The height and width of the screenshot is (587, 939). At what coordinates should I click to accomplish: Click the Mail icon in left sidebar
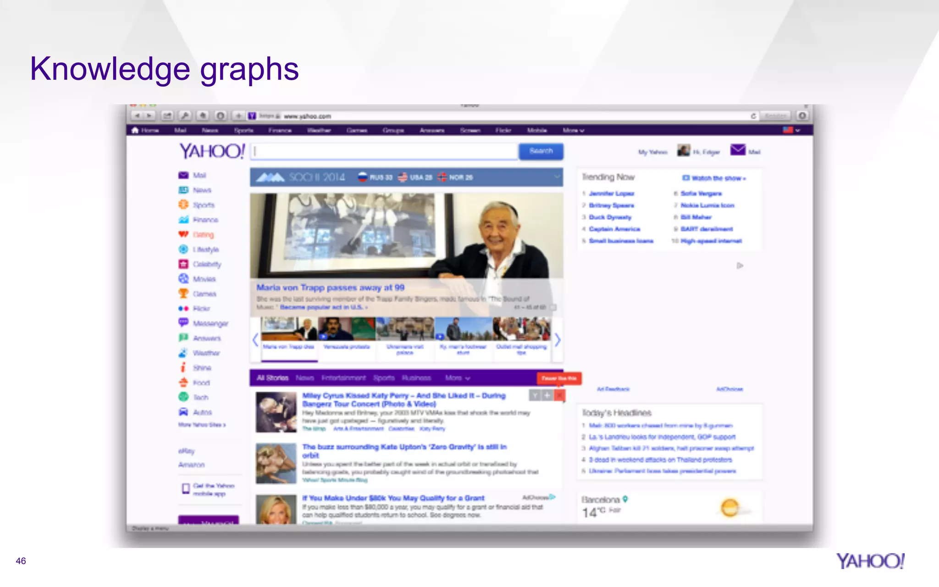coord(183,175)
